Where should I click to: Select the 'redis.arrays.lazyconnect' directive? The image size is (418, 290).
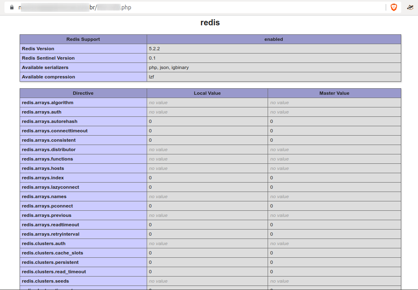click(50, 187)
